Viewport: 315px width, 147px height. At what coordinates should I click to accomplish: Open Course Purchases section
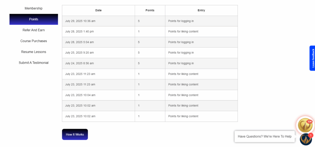click(x=34, y=41)
